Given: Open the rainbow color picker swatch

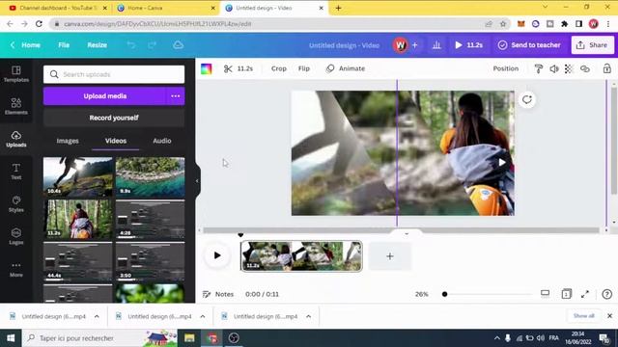Looking at the screenshot, I should (206, 68).
